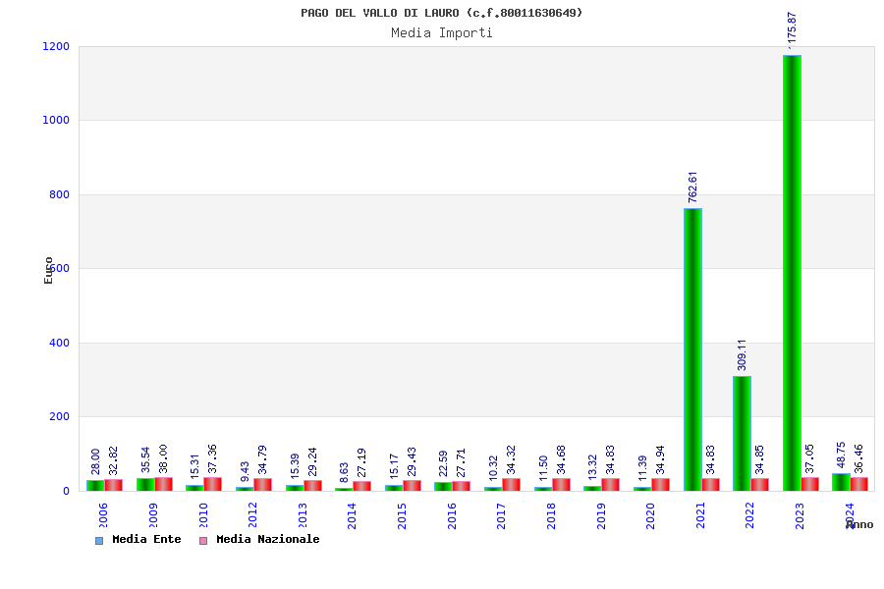Click the value label 762.61

(x=692, y=187)
